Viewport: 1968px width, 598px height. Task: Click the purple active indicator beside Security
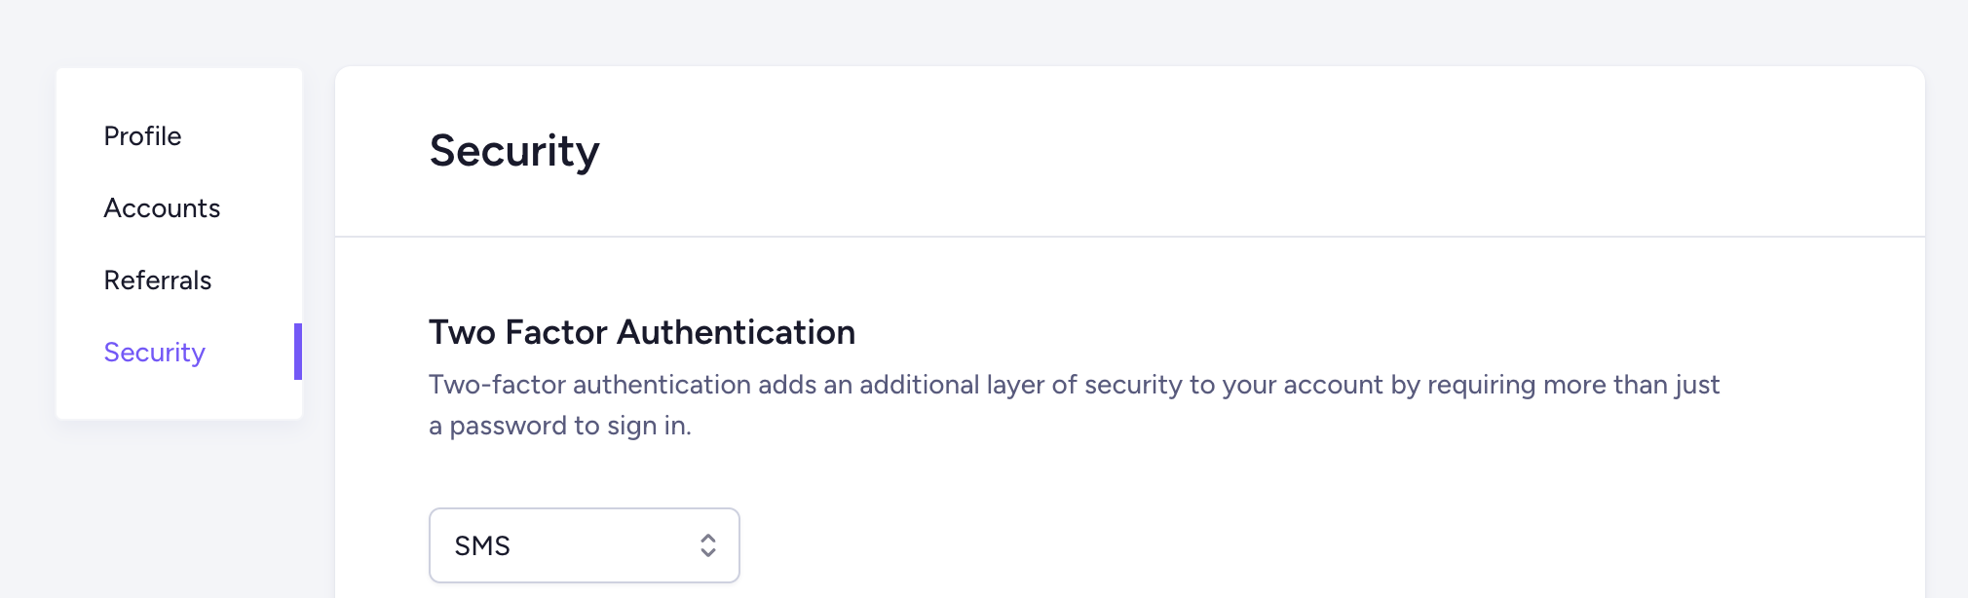pyautogui.click(x=298, y=352)
